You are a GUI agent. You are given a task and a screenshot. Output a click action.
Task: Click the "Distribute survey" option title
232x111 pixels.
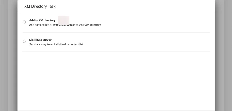[x=40, y=40]
